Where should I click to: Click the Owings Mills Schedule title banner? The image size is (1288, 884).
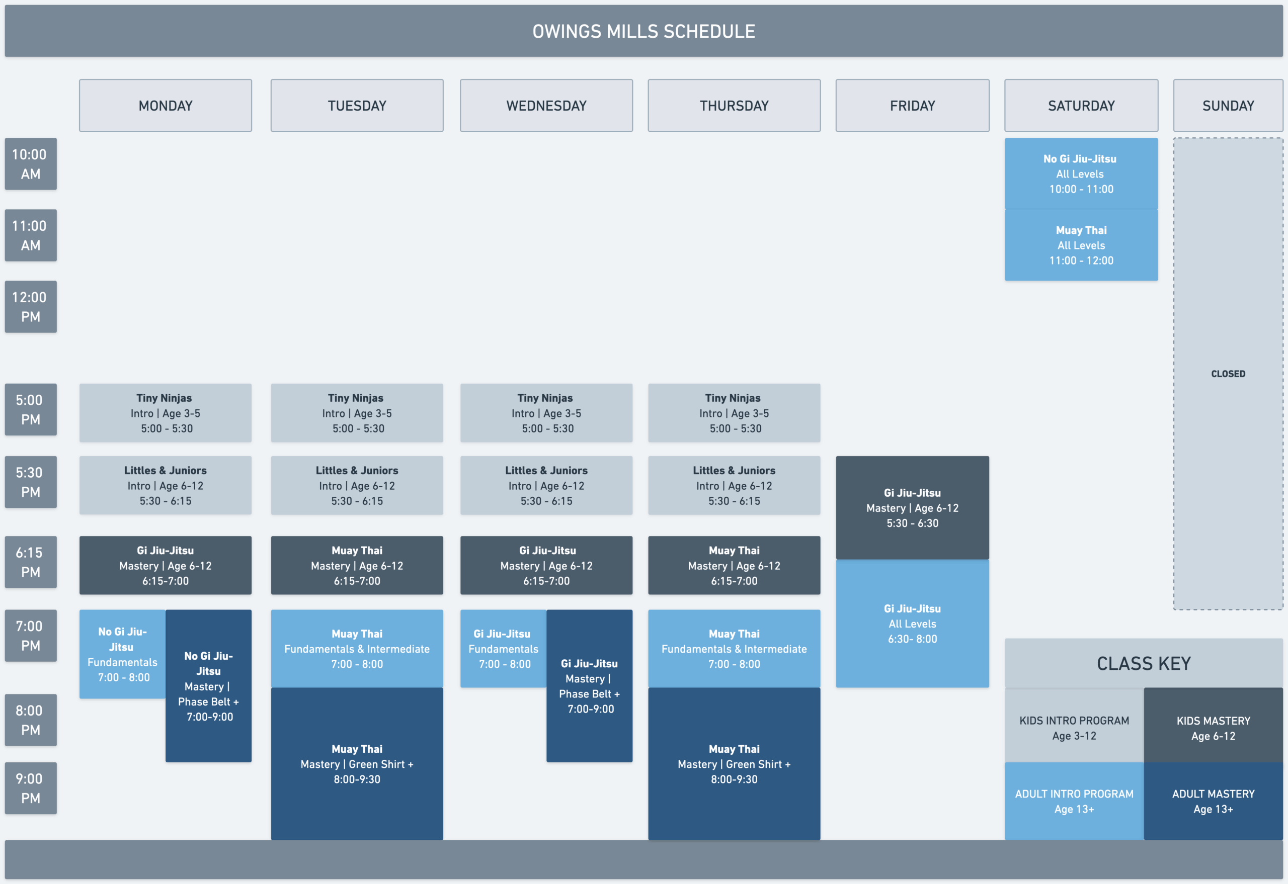point(643,31)
